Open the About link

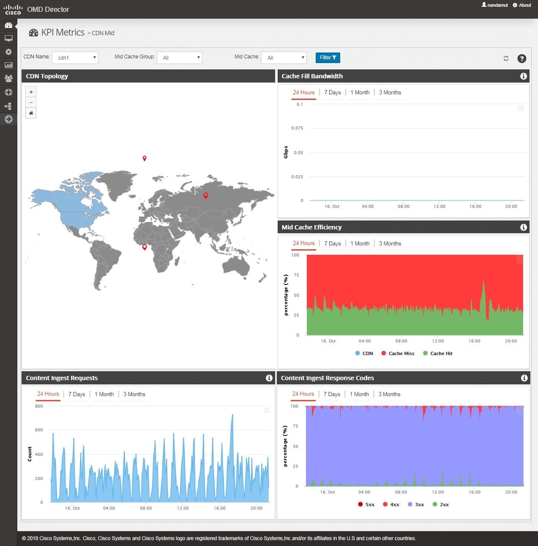click(x=522, y=5)
